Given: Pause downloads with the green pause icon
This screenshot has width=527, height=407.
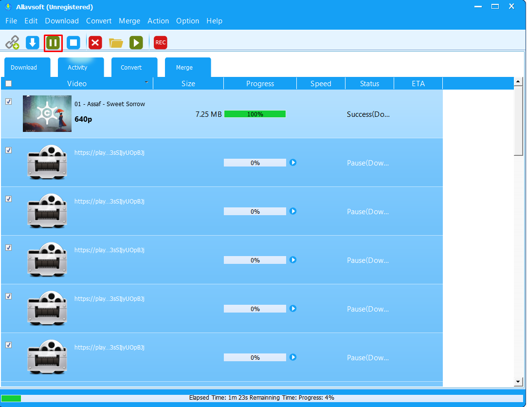Looking at the screenshot, I should click(x=53, y=43).
